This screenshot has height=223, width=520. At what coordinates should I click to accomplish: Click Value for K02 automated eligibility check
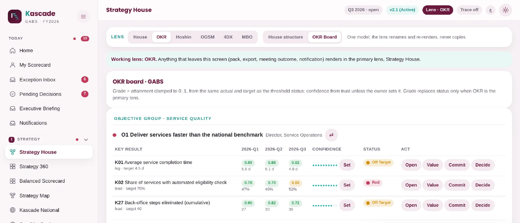(433, 185)
